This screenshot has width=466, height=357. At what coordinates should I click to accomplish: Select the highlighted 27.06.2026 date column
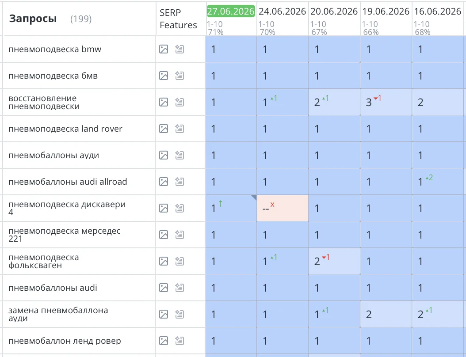click(x=231, y=11)
